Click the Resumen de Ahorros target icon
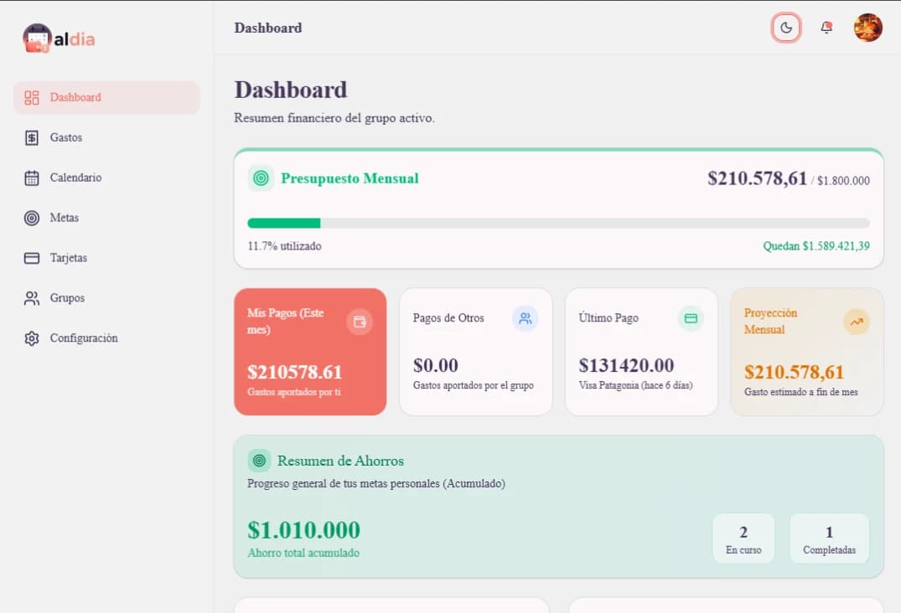The height and width of the screenshot is (613, 901). click(259, 461)
